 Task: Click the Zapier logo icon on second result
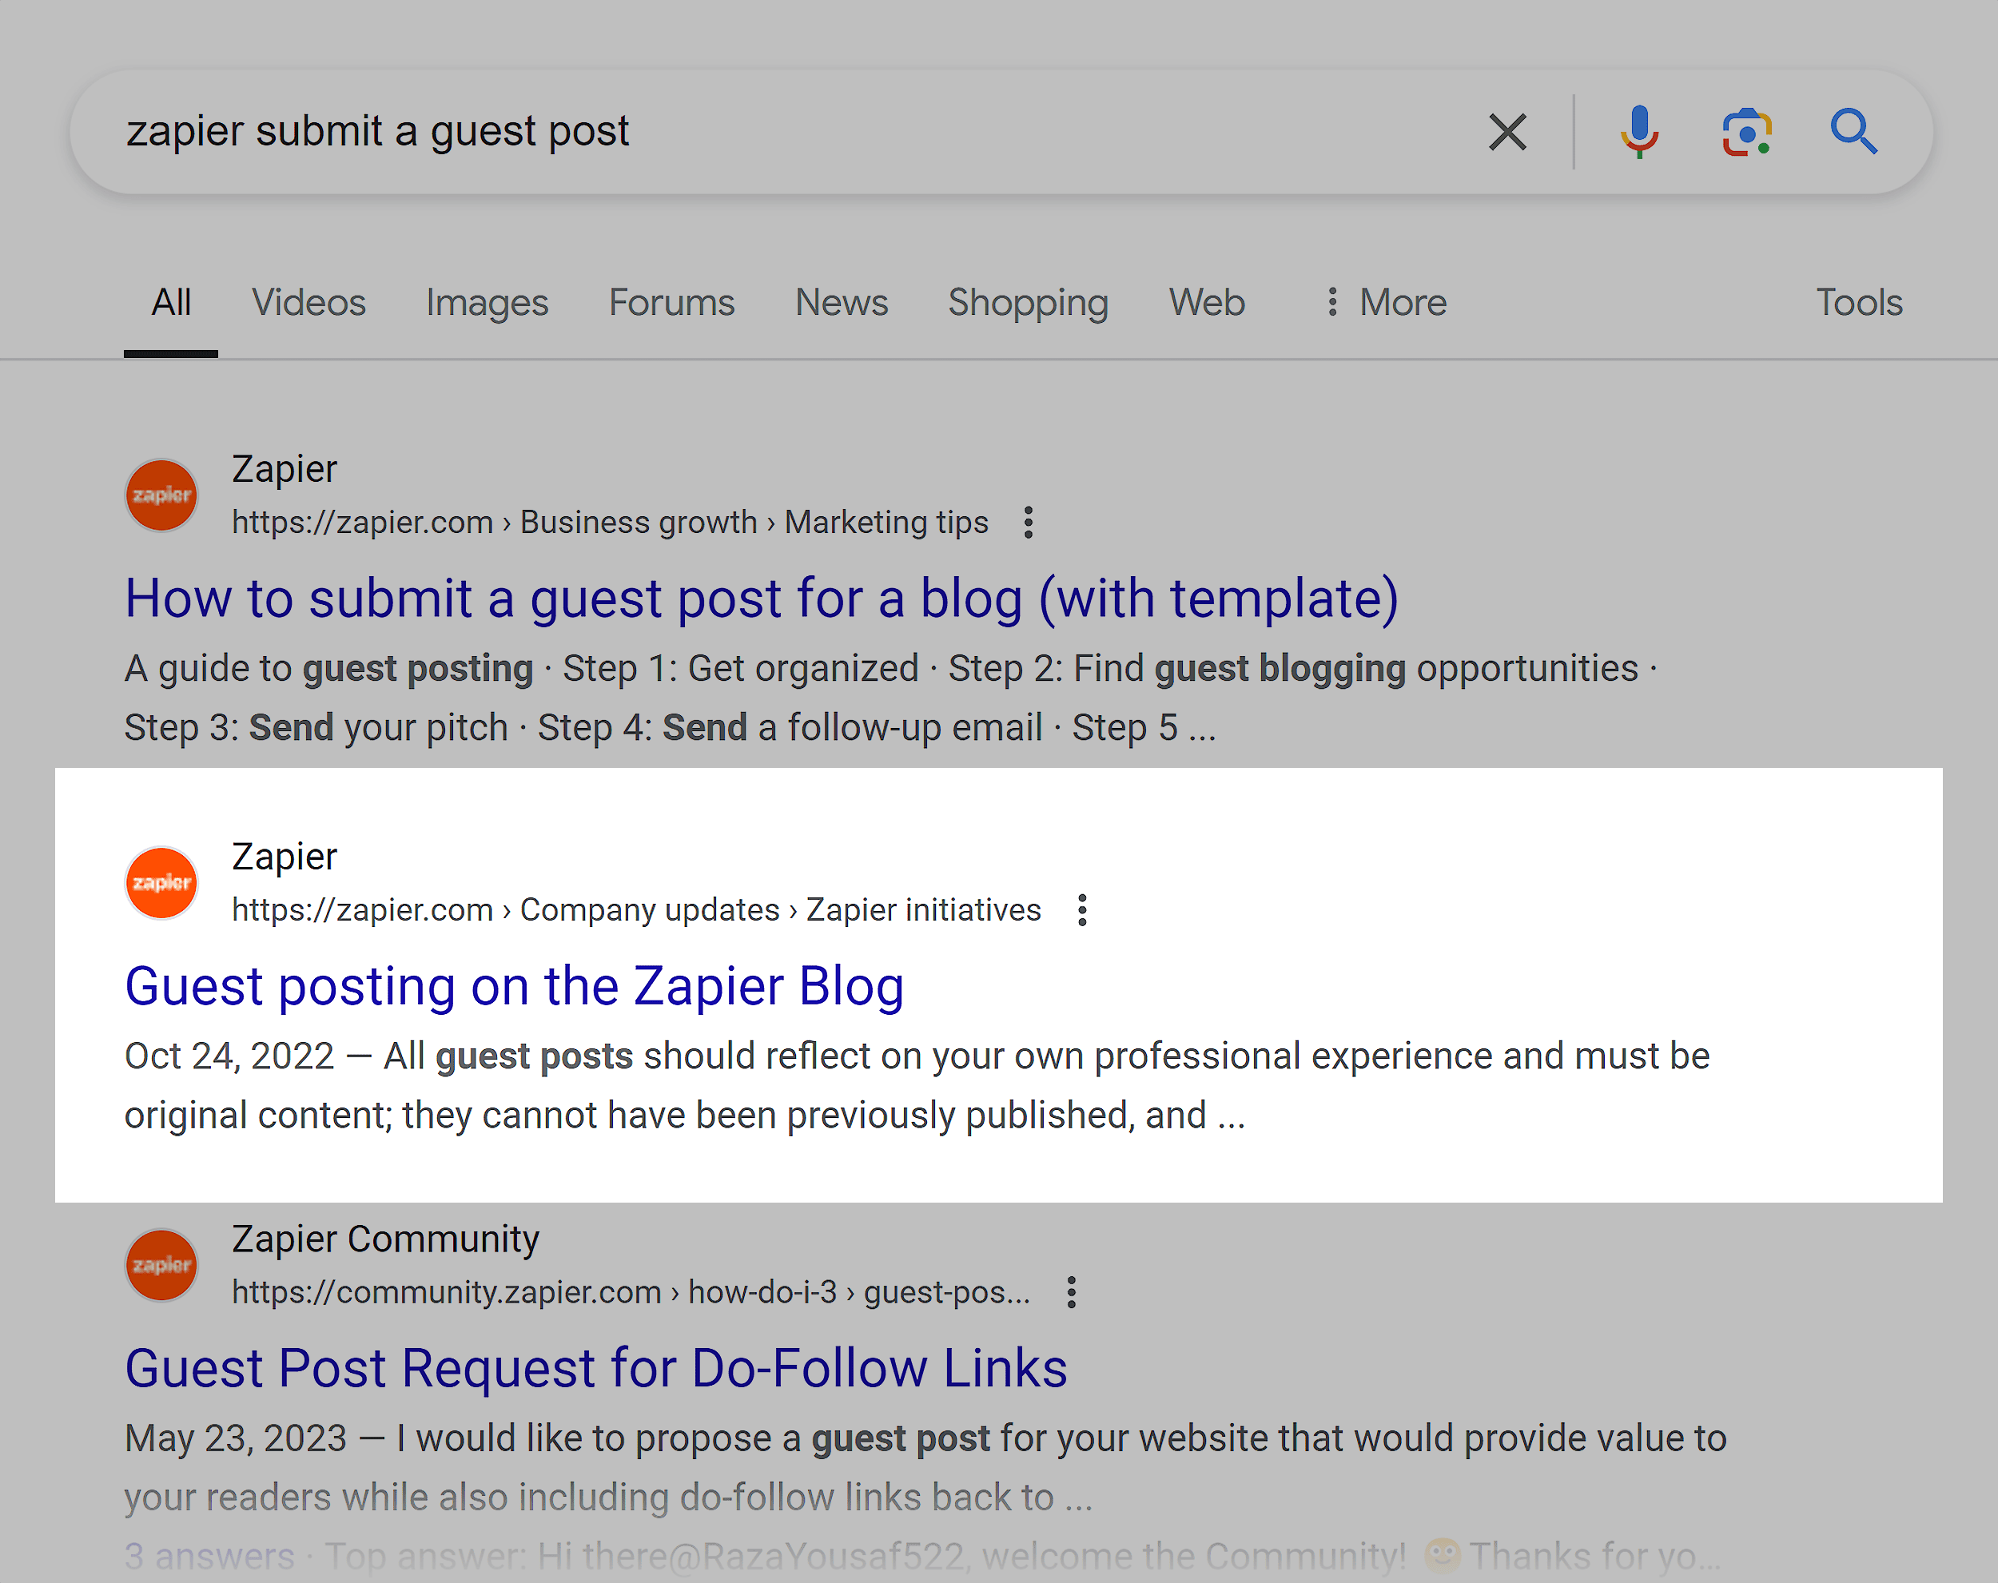coord(161,881)
